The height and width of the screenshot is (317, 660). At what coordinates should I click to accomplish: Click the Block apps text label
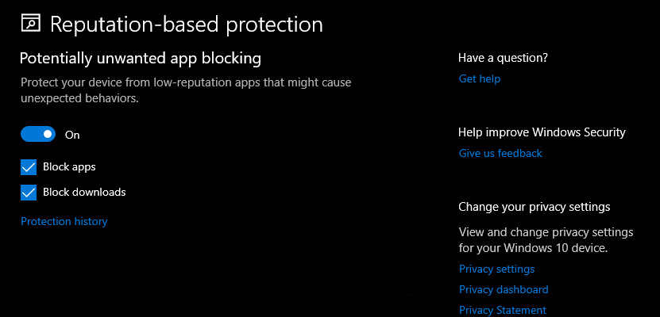[x=69, y=167]
